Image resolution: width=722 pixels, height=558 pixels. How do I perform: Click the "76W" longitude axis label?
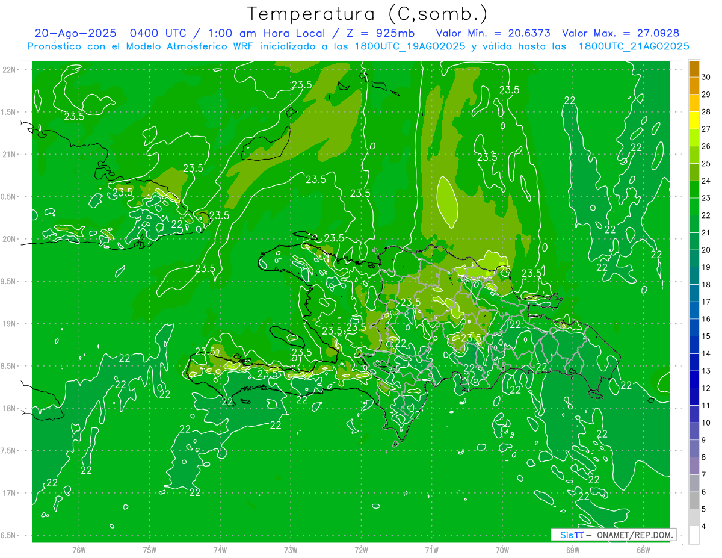[x=79, y=550]
